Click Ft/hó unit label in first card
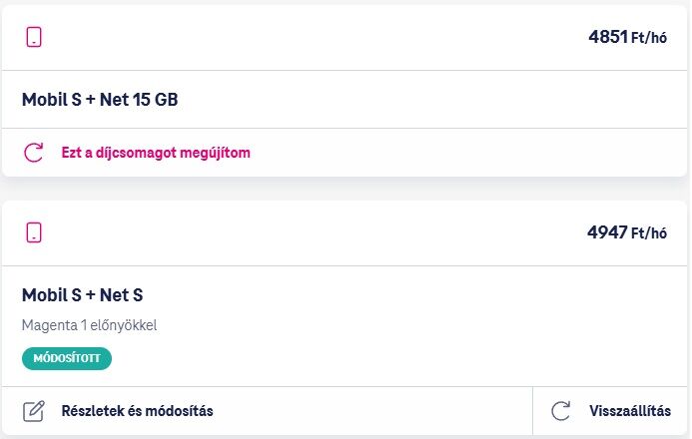This screenshot has height=439, width=692. tap(649, 38)
